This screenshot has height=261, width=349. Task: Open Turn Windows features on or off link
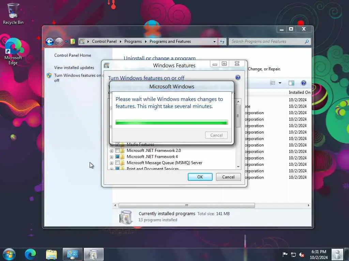tap(78, 78)
